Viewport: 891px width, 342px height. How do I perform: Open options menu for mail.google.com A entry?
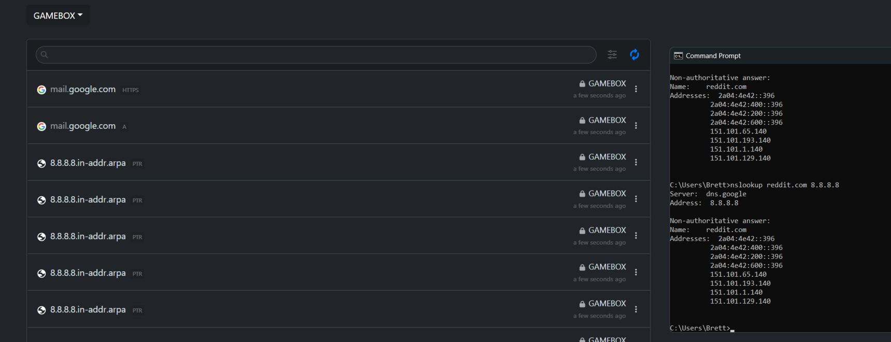[x=636, y=126]
